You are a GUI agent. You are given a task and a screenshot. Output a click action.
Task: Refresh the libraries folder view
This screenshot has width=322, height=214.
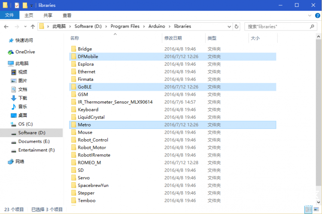[x=237, y=27]
